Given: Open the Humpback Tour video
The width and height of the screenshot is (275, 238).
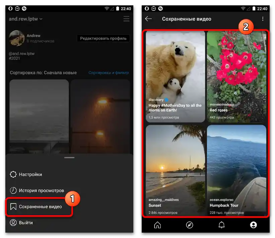Looking at the screenshot, I should tap(236, 170).
